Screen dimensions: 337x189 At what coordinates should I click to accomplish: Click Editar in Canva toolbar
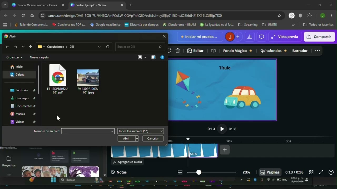pos(195,51)
